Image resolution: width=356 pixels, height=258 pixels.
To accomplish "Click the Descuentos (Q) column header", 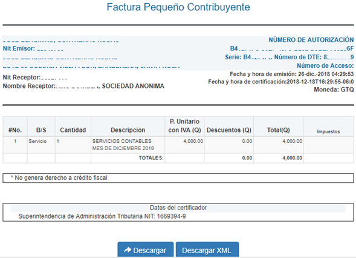I will coord(229,130).
